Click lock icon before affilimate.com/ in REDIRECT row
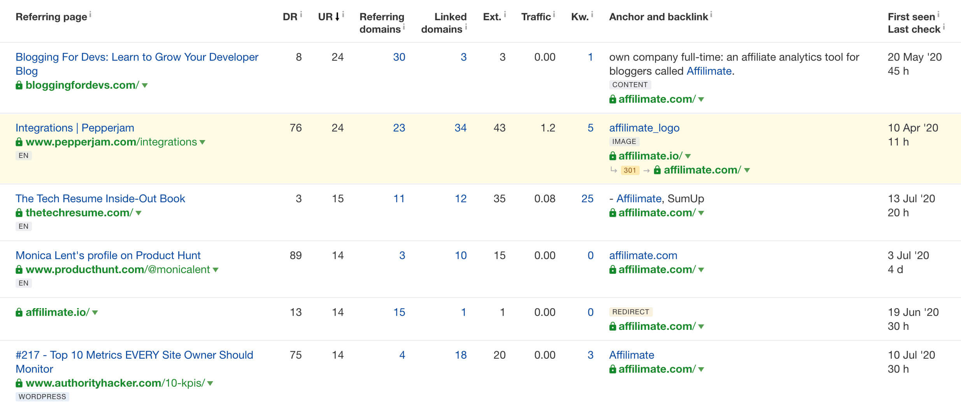 [x=613, y=326]
